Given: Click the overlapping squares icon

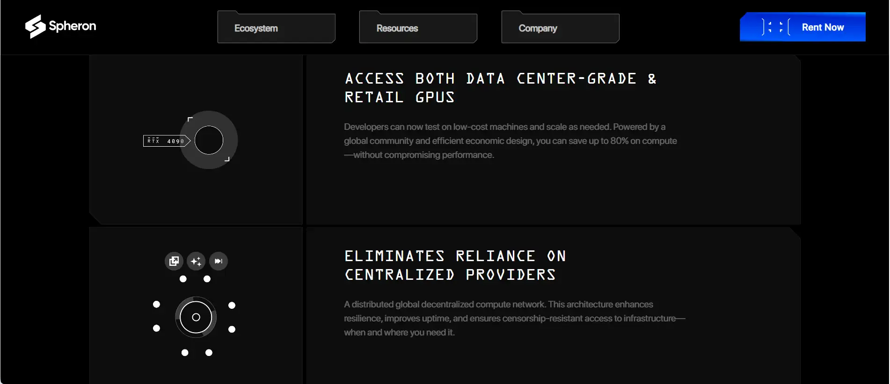Looking at the screenshot, I should [x=174, y=261].
